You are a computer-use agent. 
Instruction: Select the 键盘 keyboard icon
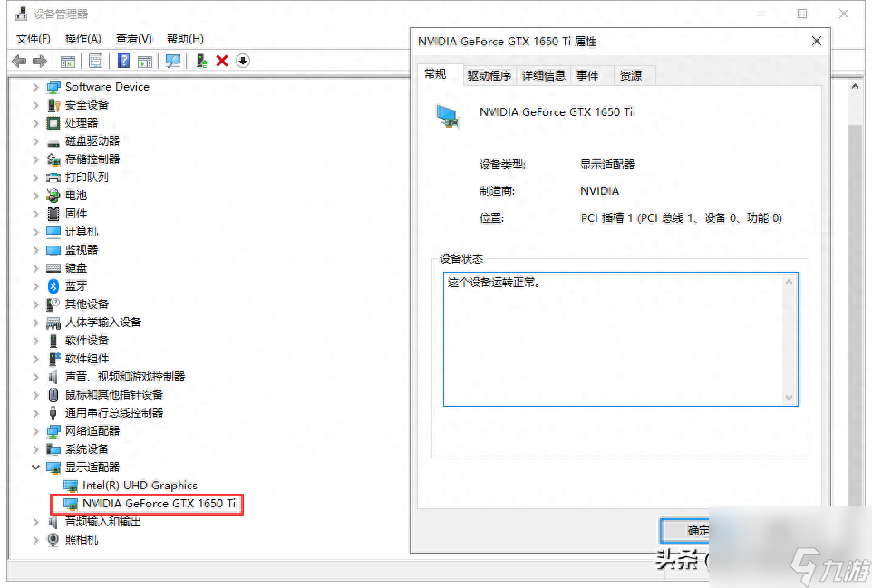click(53, 268)
